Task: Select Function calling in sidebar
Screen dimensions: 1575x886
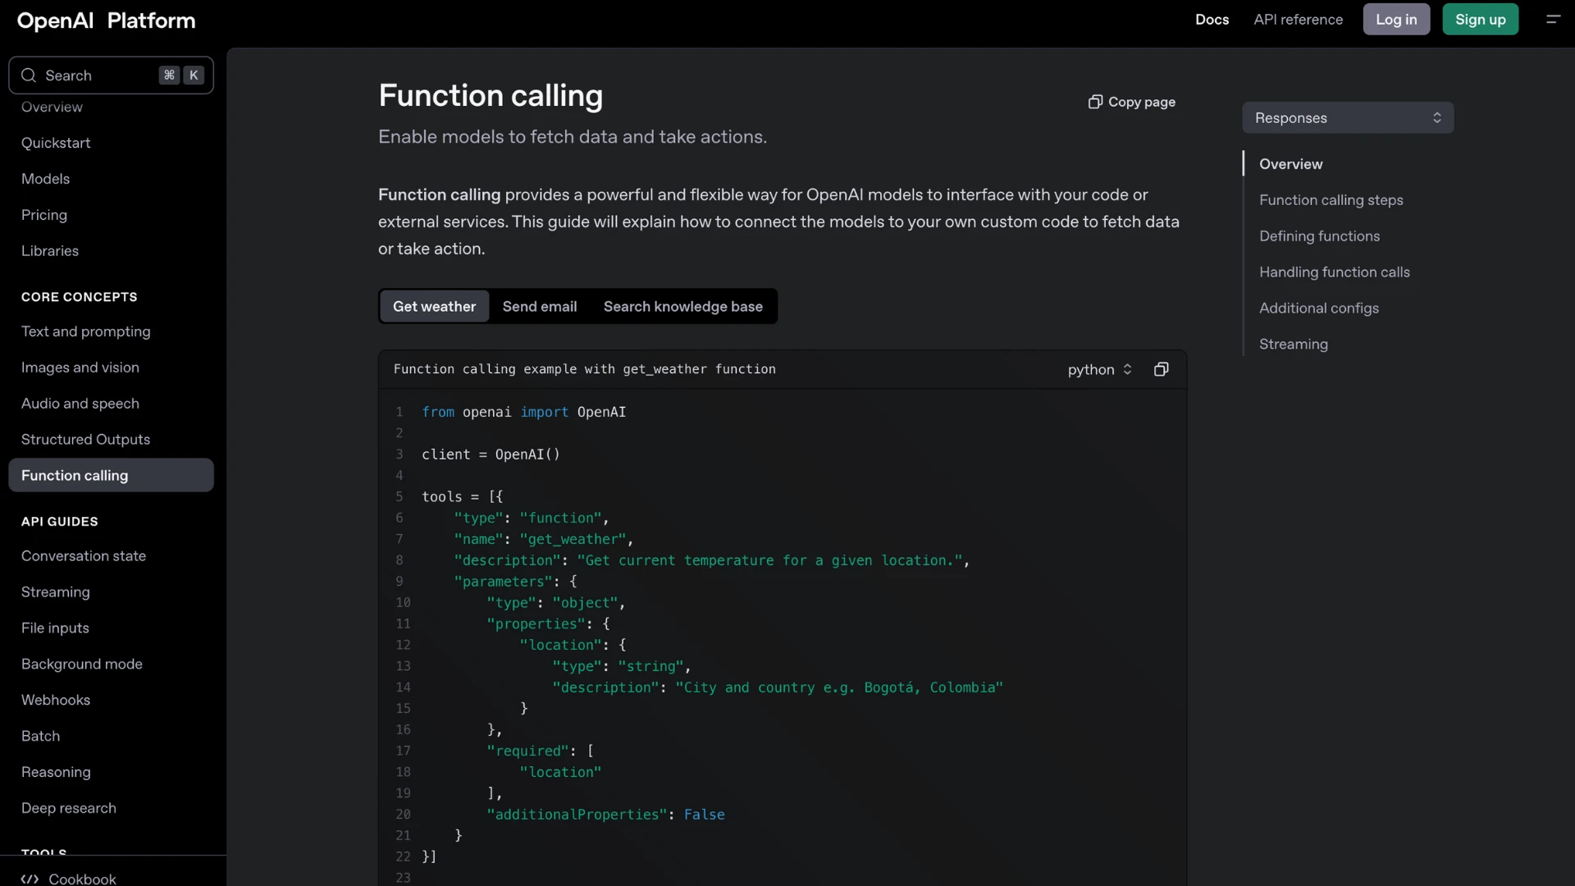Action: tap(111, 475)
